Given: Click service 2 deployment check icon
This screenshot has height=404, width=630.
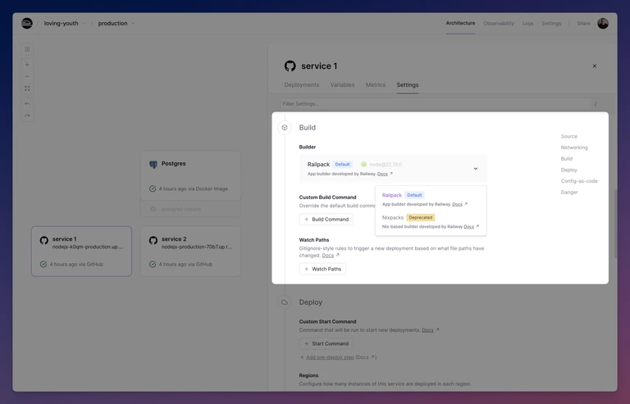Looking at the screenshot, I should click(x=153, y=264).
